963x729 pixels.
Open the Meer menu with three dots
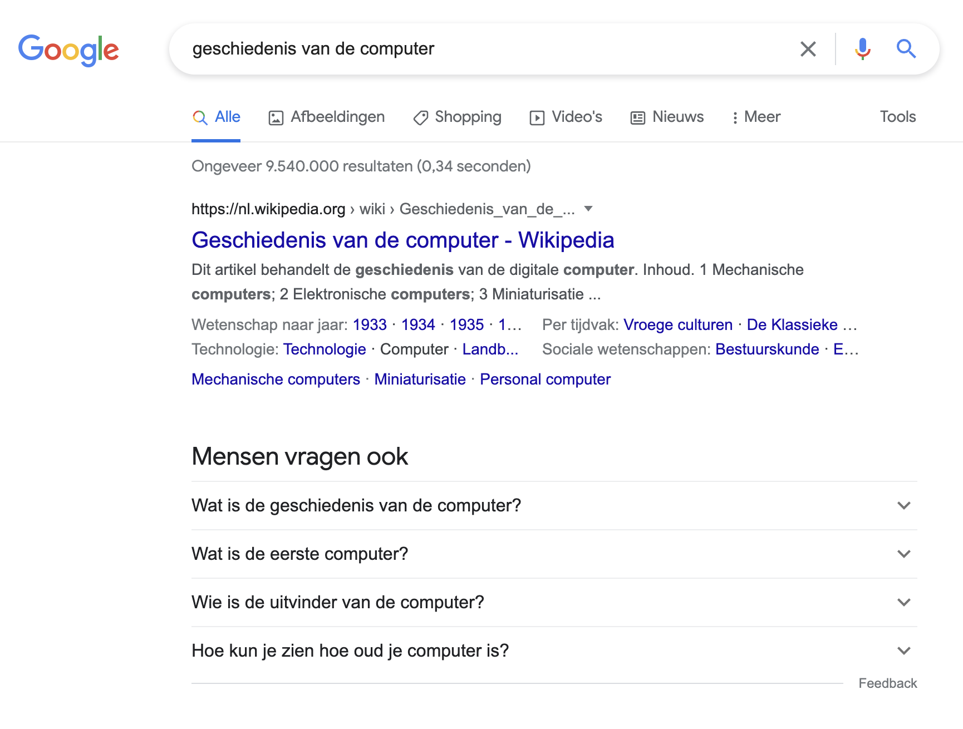tap(756, 117)
